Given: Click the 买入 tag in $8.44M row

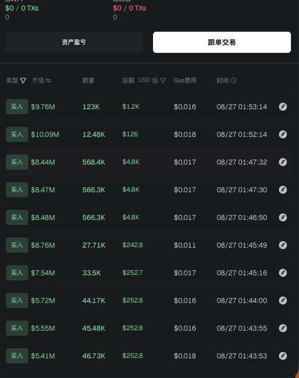Looking at the screenshot, I should point(17,162).
